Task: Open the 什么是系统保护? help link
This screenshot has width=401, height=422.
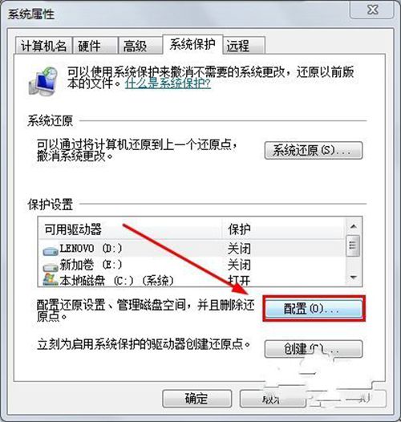Action: click(168, 83)
